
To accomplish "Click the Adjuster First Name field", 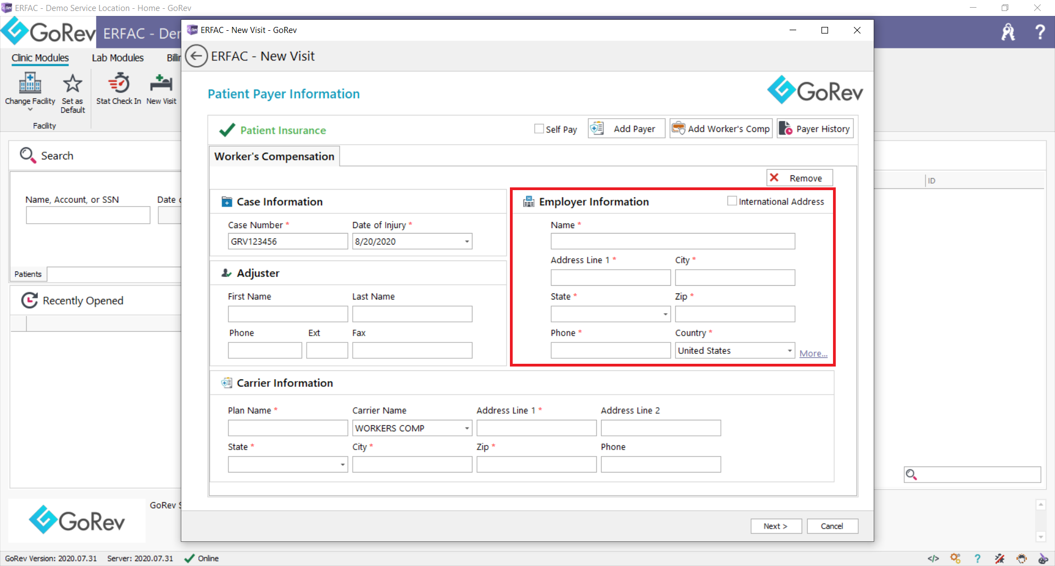I will (288, 314).
